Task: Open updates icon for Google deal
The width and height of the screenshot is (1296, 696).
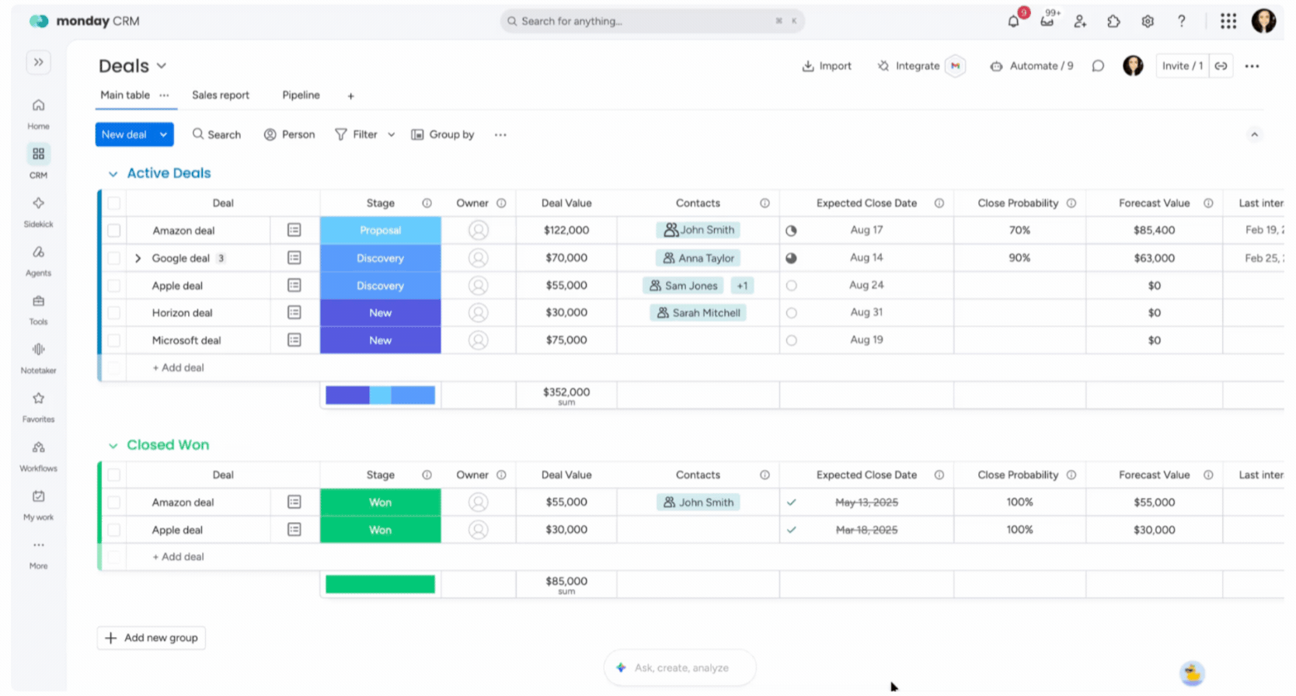Action: pyautogui.click(x=294, y=258)
